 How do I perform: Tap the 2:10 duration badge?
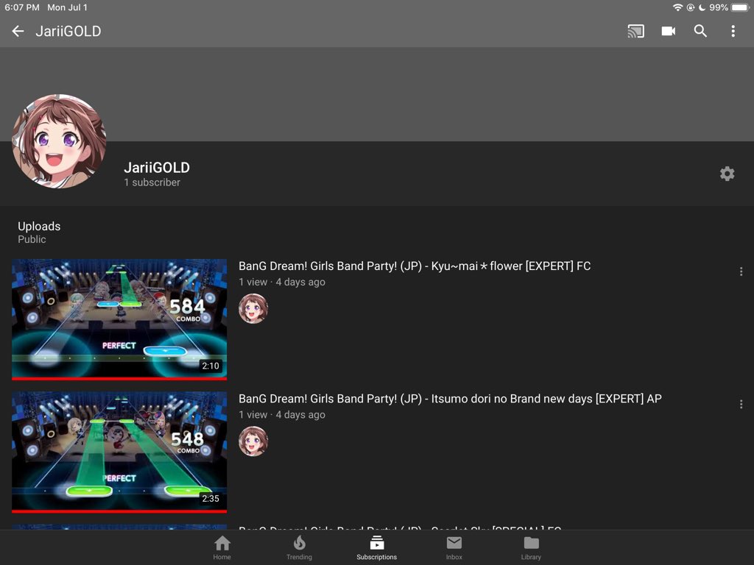coord(211,366)
